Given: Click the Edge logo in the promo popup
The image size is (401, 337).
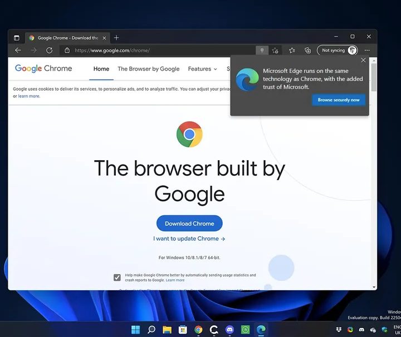Looking at the screenshot, I should pos(247,79).
